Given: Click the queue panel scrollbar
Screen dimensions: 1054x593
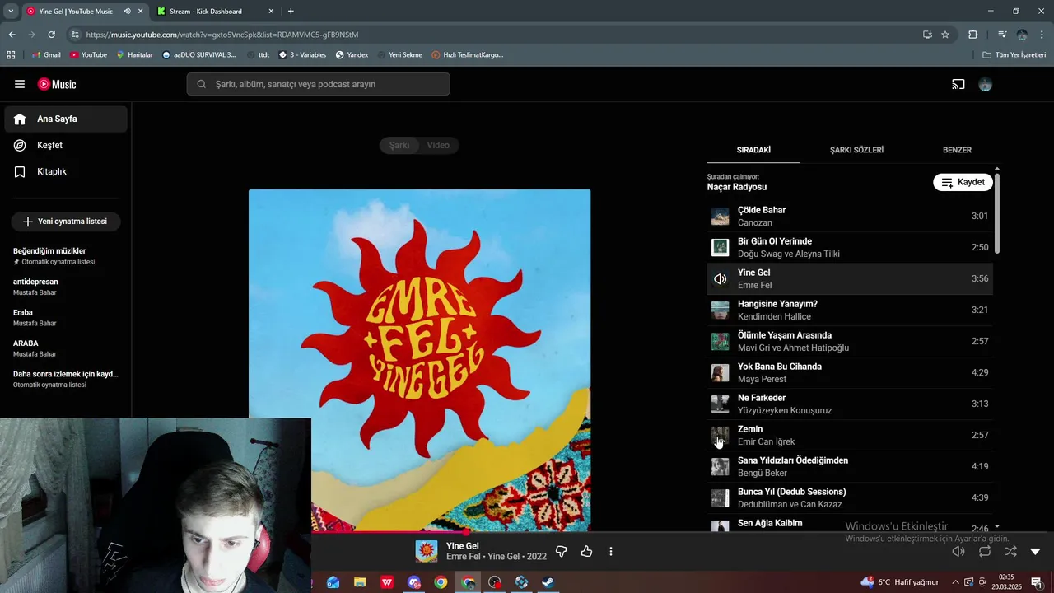Looking at the screenshot, I should click(997, 212).
